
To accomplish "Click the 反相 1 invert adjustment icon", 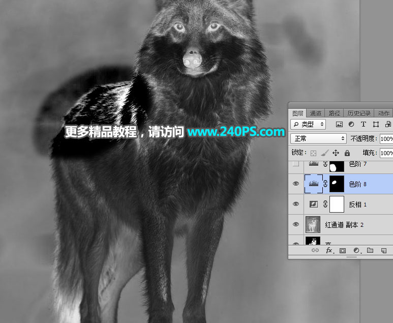I will [313, 204].
